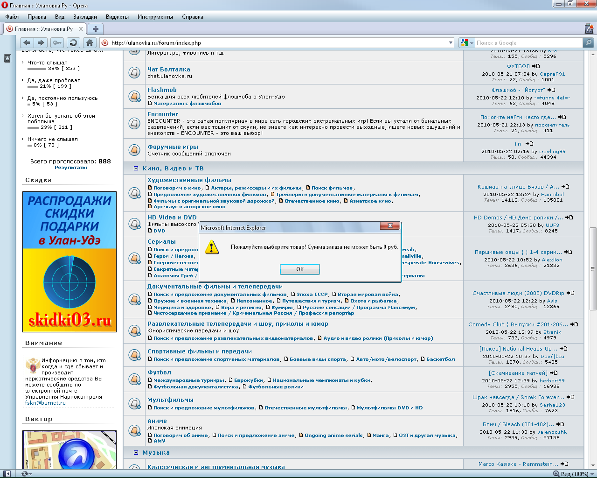The height and width of the screenshot is (478, 597).
Task: Open a new tab with plus button
Action: [95, 29]
